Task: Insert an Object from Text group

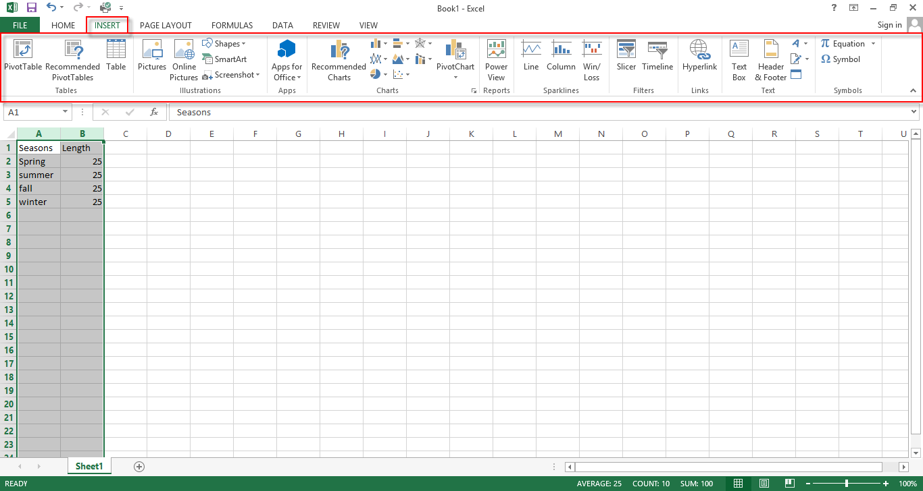Action: click(796, 74)
